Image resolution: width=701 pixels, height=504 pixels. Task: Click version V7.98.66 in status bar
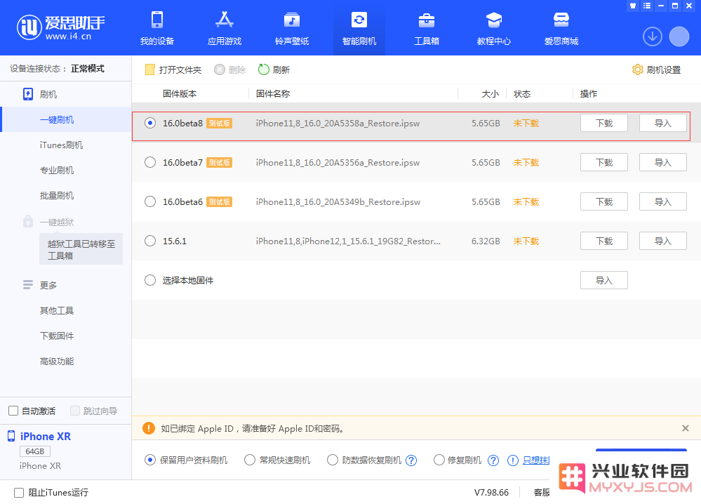click(491, 492)
